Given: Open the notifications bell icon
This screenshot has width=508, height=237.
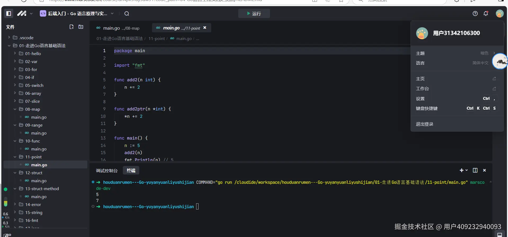Looking at the screenshot, I should [486, 14].
